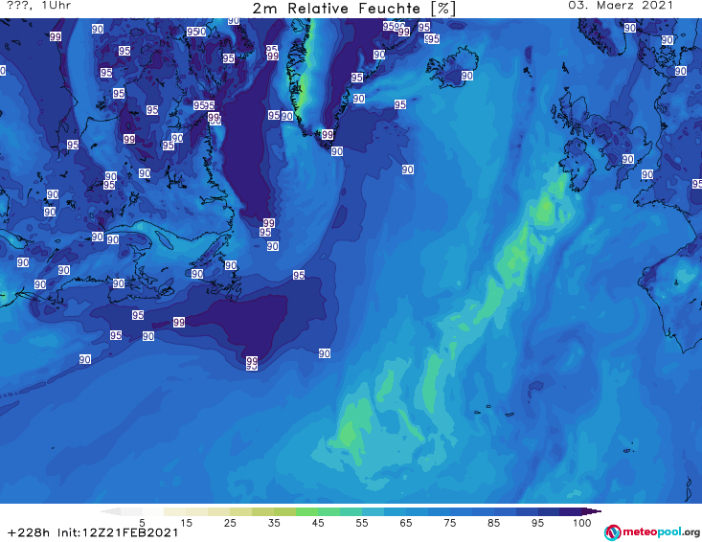Pick the pale grey arrow start of colour scale
702x542 pixels.
[x=110, y=511]
